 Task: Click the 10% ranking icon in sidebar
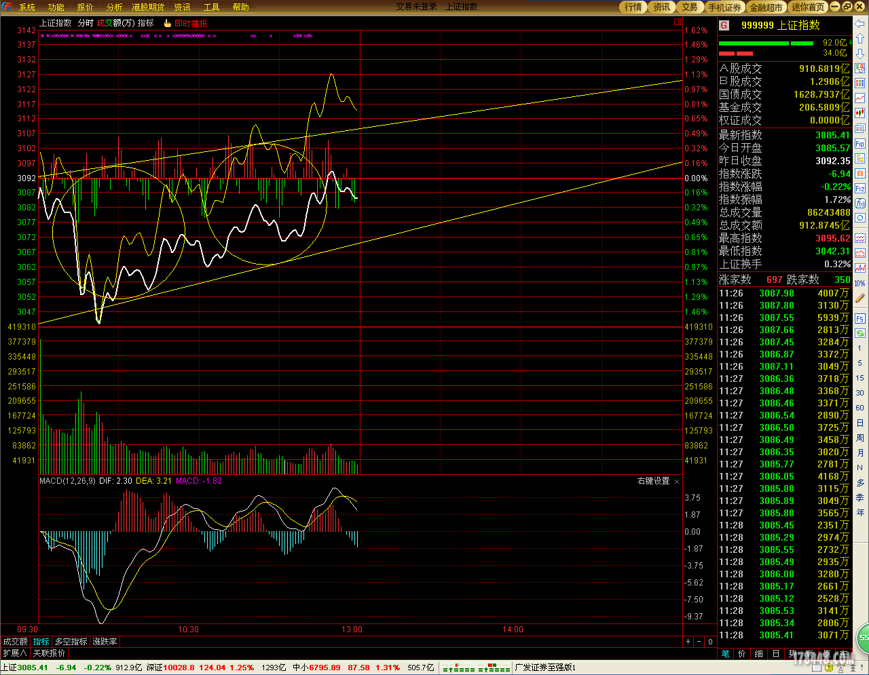click(x=859, y=283)
